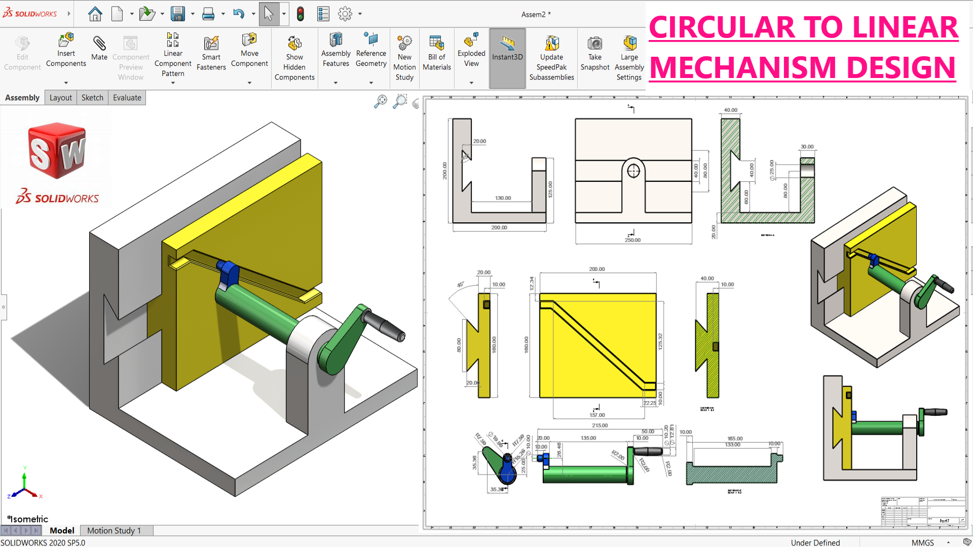Expand Linear Component Pattern dropdown arrow

coord(173,83)
